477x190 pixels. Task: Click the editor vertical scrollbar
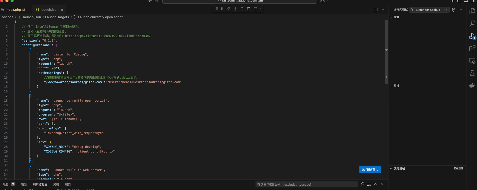(386, 52)
